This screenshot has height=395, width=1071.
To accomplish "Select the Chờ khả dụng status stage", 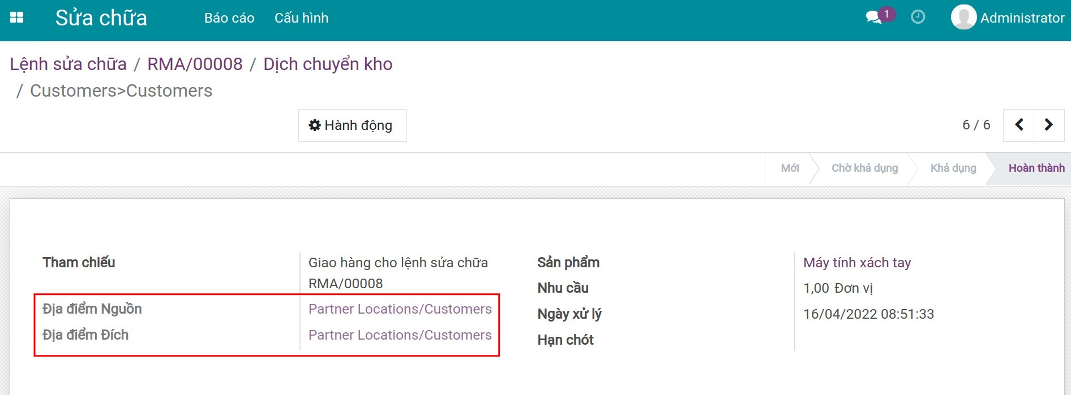I will [864, 168].
